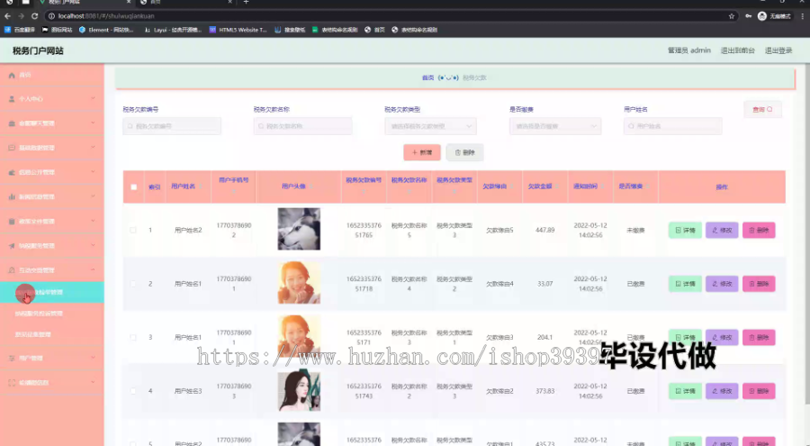Click the 新增 add button
Screen dimensions: 810x446
422,152
